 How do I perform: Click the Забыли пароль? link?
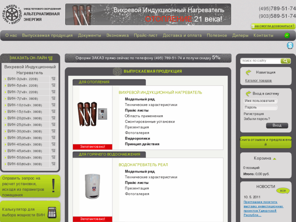point(257,119)
